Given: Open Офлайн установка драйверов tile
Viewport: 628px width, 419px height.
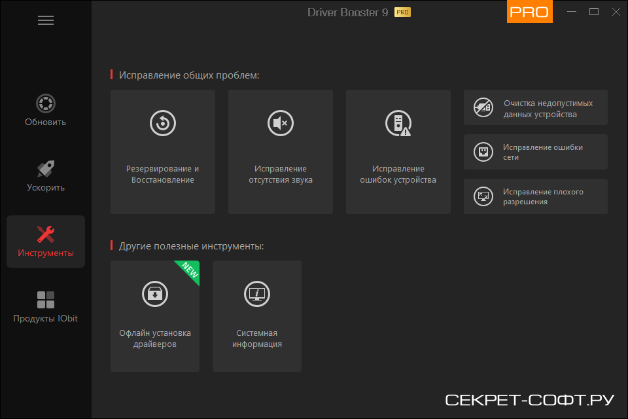Looking at the screenshot, I should click(155, 316).
